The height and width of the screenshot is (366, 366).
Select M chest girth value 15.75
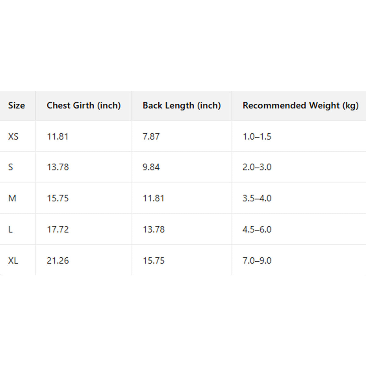tap(58, 198)
